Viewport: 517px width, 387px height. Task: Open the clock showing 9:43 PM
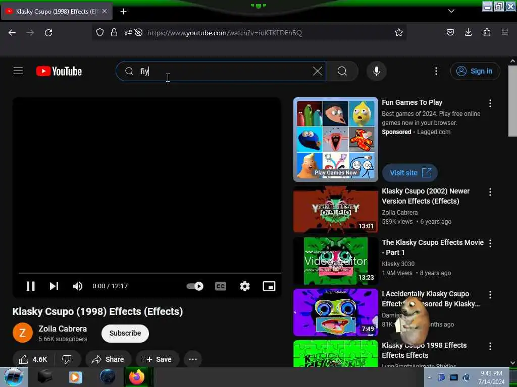[491, 377]
